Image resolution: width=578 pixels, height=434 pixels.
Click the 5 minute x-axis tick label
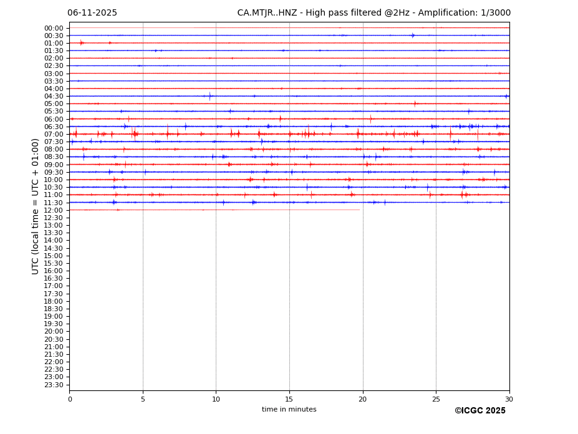click(143, 399)
